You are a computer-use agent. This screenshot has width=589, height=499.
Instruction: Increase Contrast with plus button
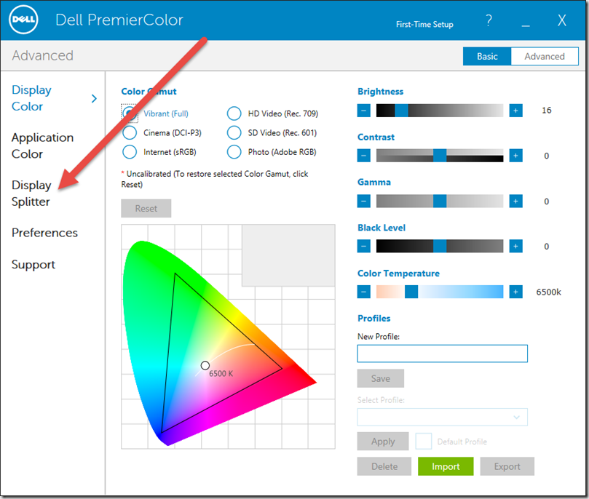tap(515, 156)
